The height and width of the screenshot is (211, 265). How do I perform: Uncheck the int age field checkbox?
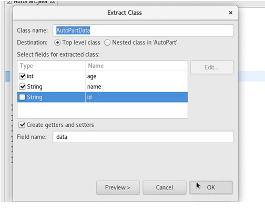click(x=23, y=76)
